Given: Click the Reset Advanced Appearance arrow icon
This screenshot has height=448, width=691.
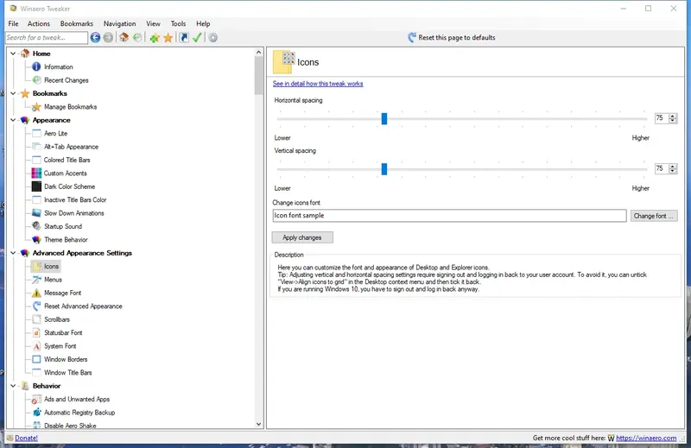Looking at the screenshot, I should (x=36, y=306).
